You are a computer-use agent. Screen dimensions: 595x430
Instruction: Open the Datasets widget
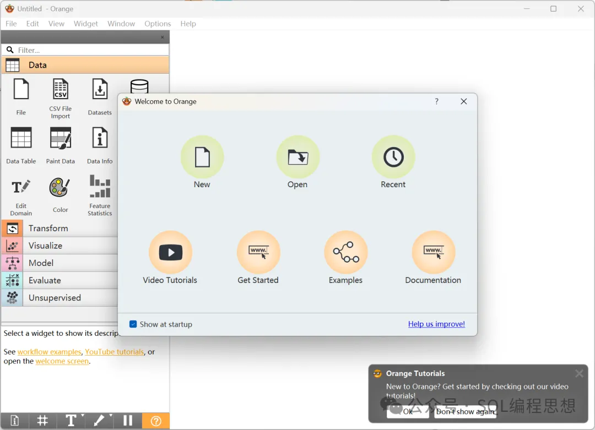click(100, 97)
